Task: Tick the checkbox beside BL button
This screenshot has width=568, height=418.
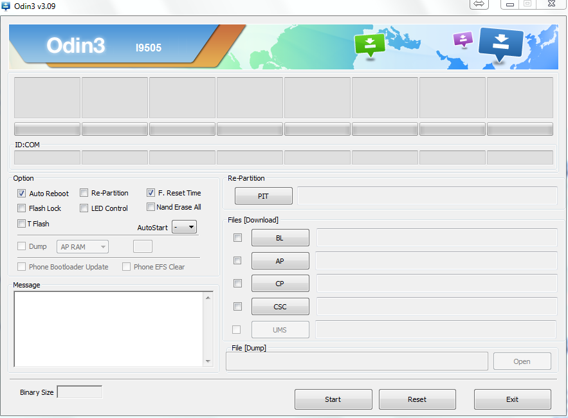Action: point(237,237)
